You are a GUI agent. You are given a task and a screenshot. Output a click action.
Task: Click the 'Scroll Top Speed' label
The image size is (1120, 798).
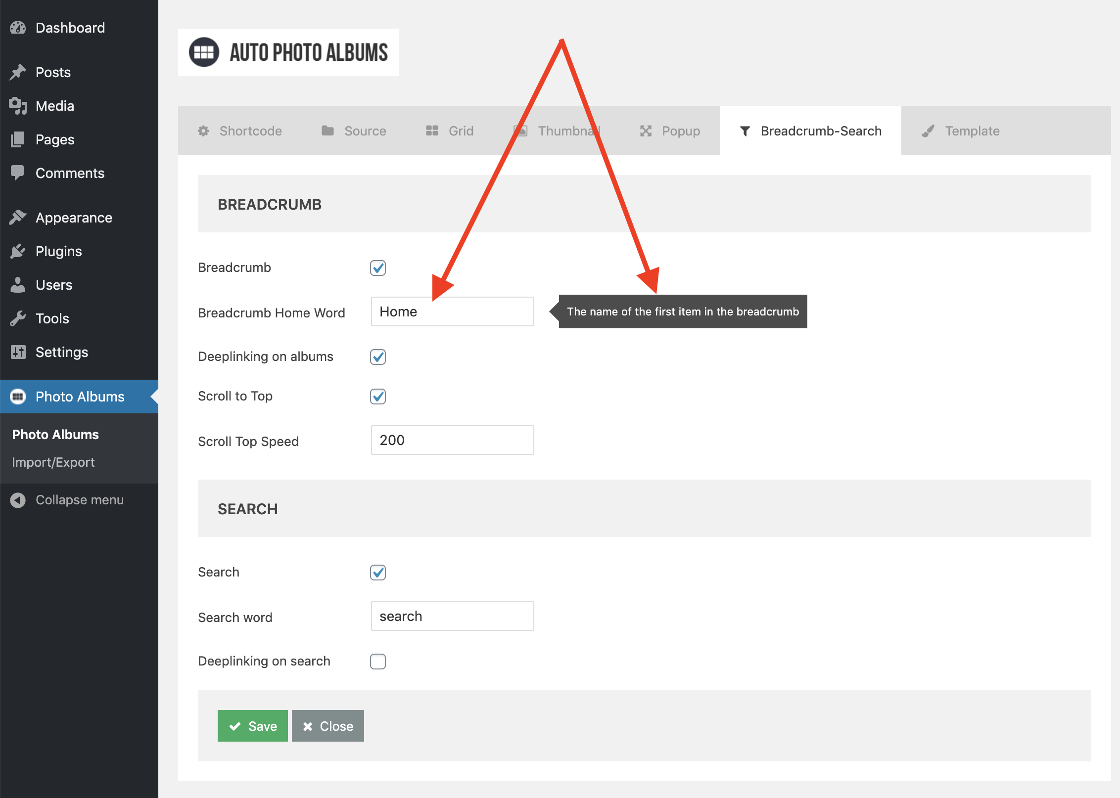coord(248,442)
